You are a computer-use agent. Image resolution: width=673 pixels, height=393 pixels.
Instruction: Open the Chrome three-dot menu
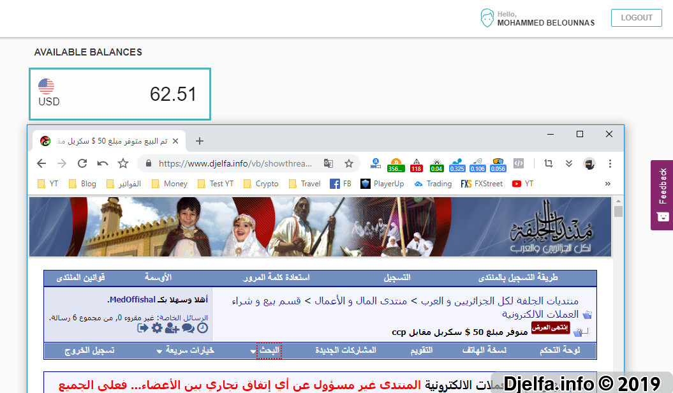[x=610, y=163]
